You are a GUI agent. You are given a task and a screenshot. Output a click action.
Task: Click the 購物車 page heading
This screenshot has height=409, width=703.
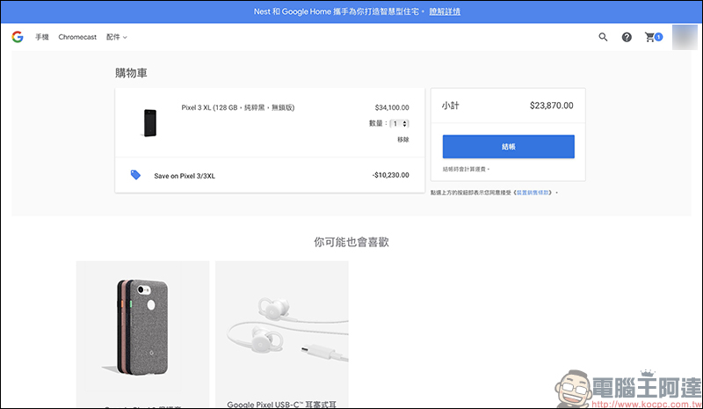tap(131, 73)
